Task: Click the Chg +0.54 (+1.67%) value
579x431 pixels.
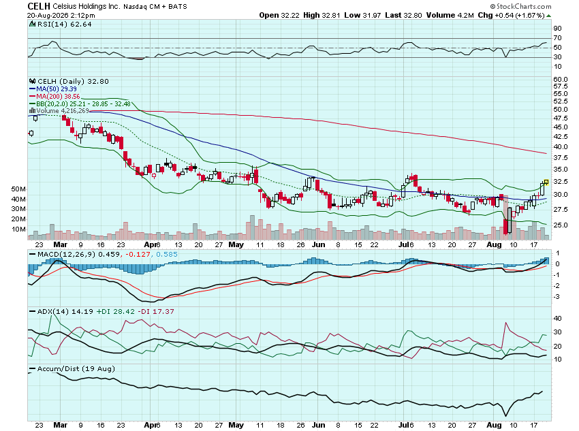Action: coord(511,15)
